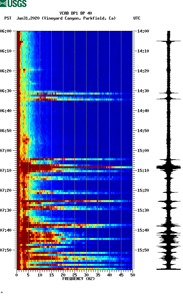The image size is (183, 296).
Task: Click the 15:20 UTC axis label
Action: (x=143, y=190)
